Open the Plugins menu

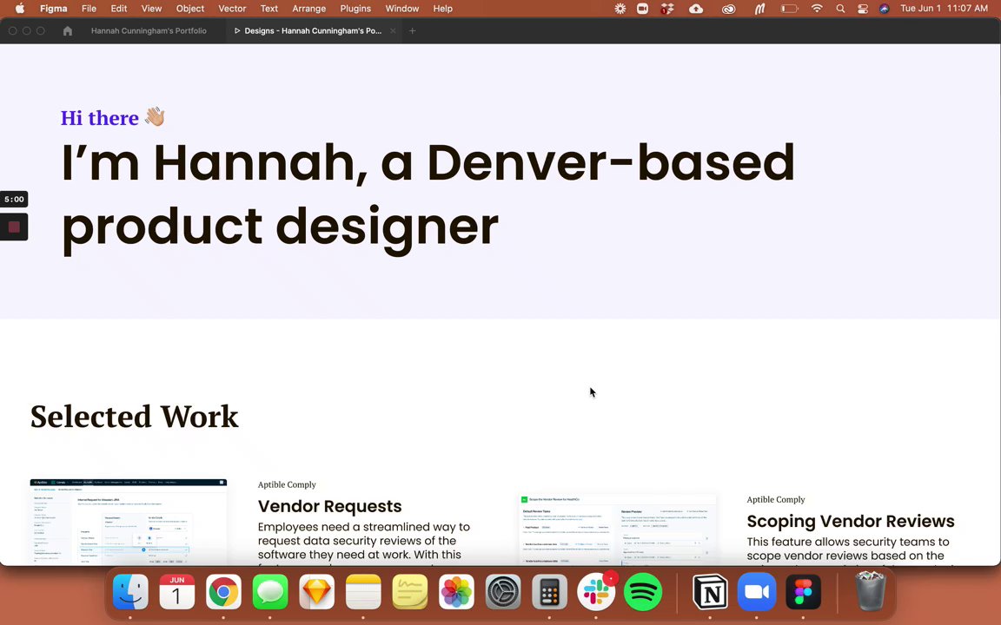coord(355,9)
